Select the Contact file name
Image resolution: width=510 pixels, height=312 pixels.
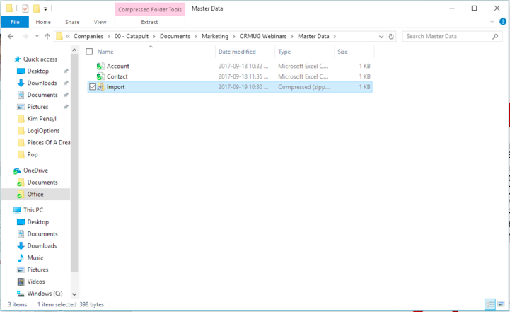117,76
